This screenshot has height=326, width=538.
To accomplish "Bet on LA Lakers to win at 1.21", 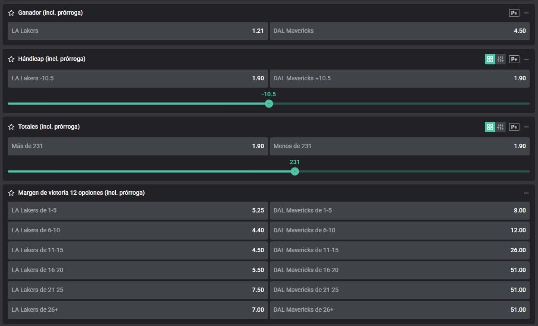I will (138, 31).
